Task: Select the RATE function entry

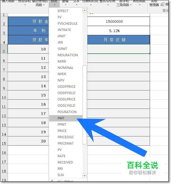Action: 66,156
